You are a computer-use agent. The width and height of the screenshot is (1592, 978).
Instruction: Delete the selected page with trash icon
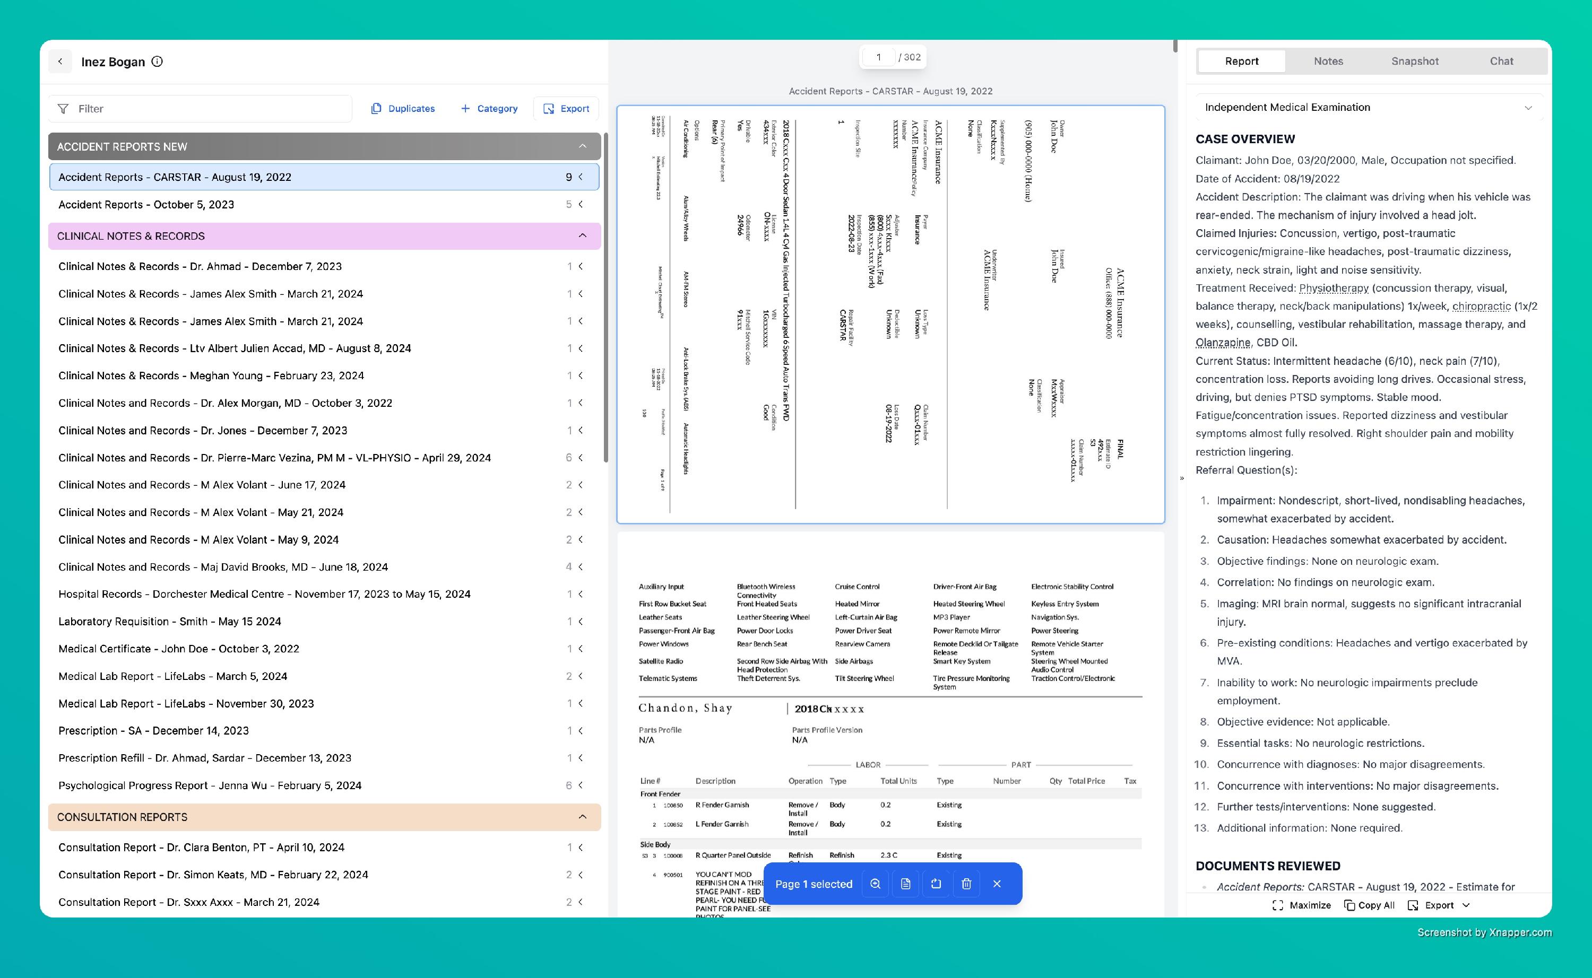966,884
